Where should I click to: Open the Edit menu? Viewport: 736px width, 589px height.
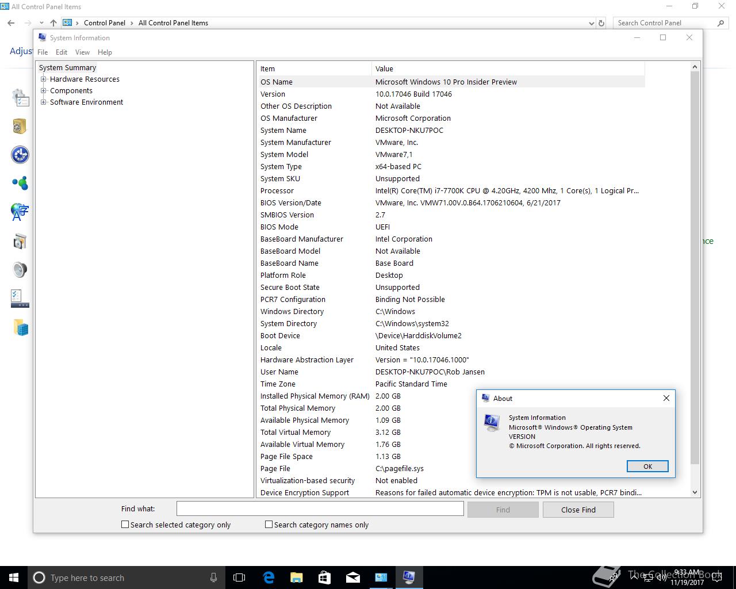pos(62,52)
